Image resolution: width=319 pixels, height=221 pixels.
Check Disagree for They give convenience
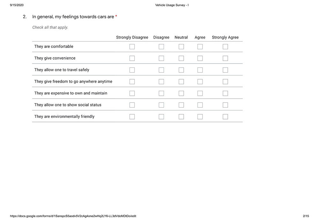point(161,58)
